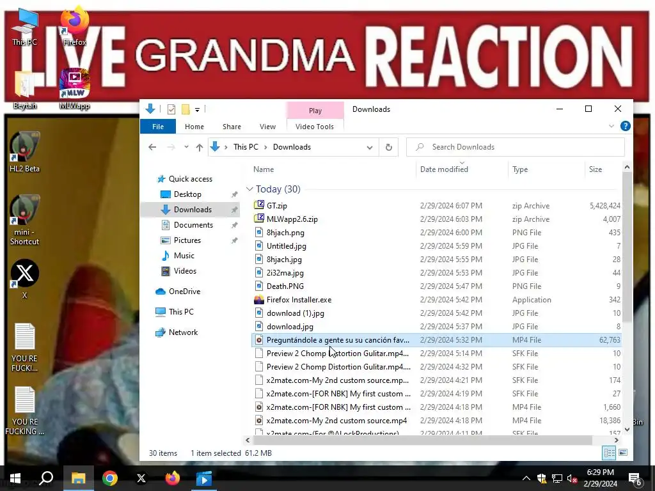Refresh the Downloads folder view
The height and width of the screenshot is (491, 655).
coord(388,147)
